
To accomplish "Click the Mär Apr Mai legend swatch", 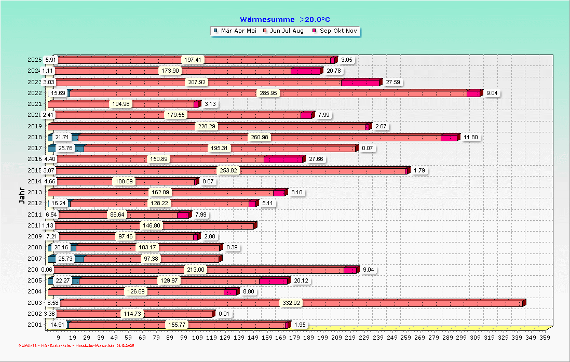I will (x=215, y=31).
